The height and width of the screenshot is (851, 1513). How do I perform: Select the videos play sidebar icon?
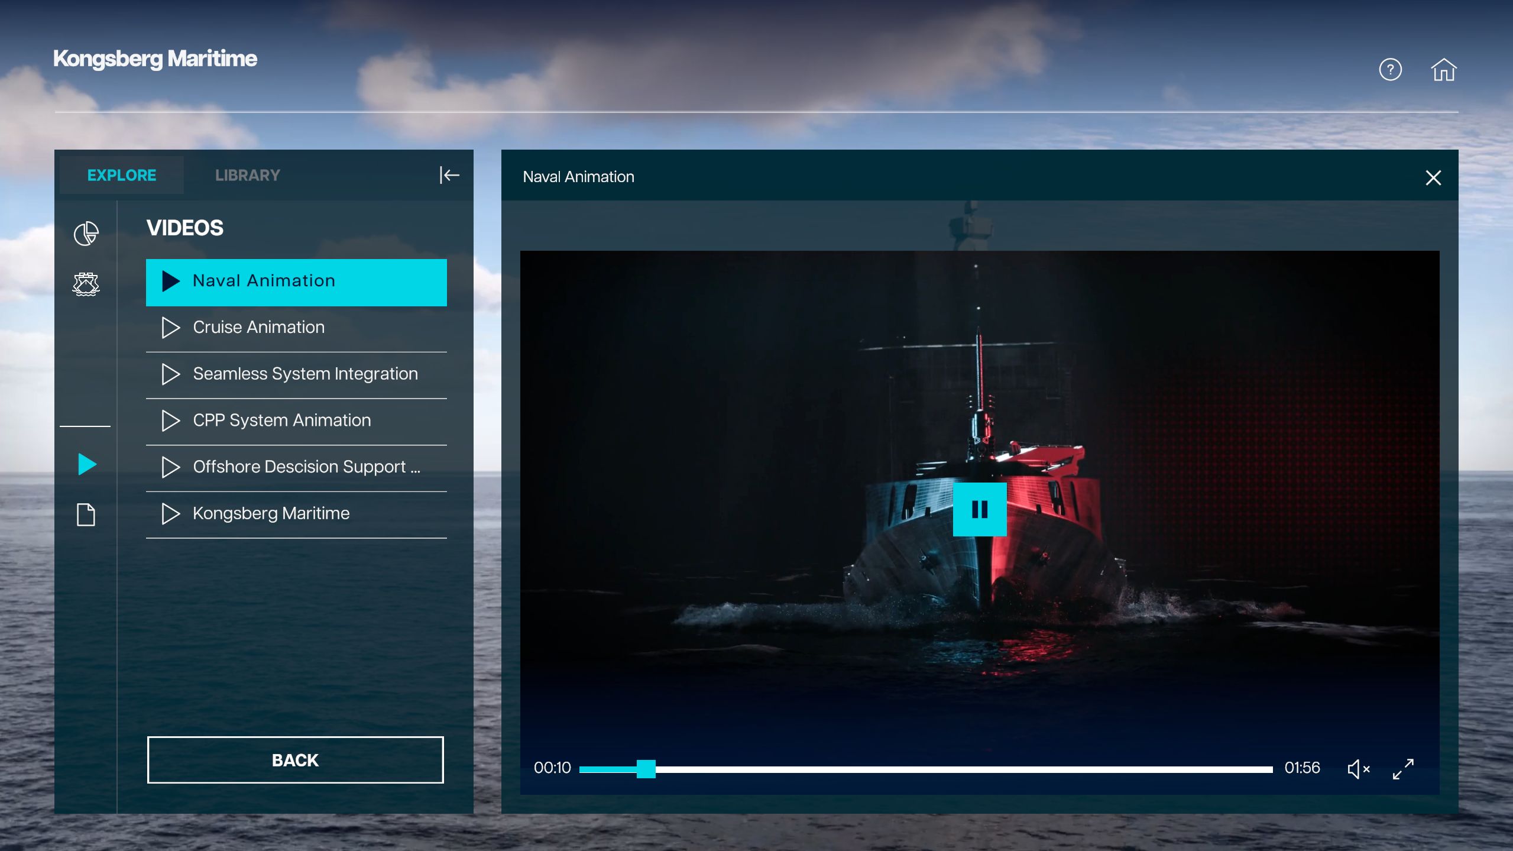tap(87, 464)
